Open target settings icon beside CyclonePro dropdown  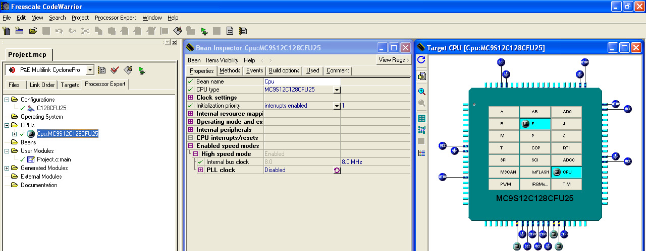(x=101, y=70)
